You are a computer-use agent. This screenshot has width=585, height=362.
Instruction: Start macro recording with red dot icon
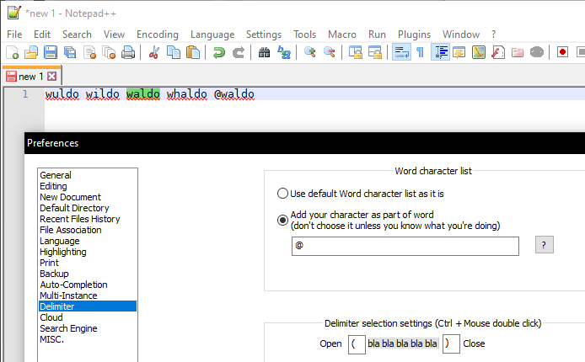coord(562,52)
